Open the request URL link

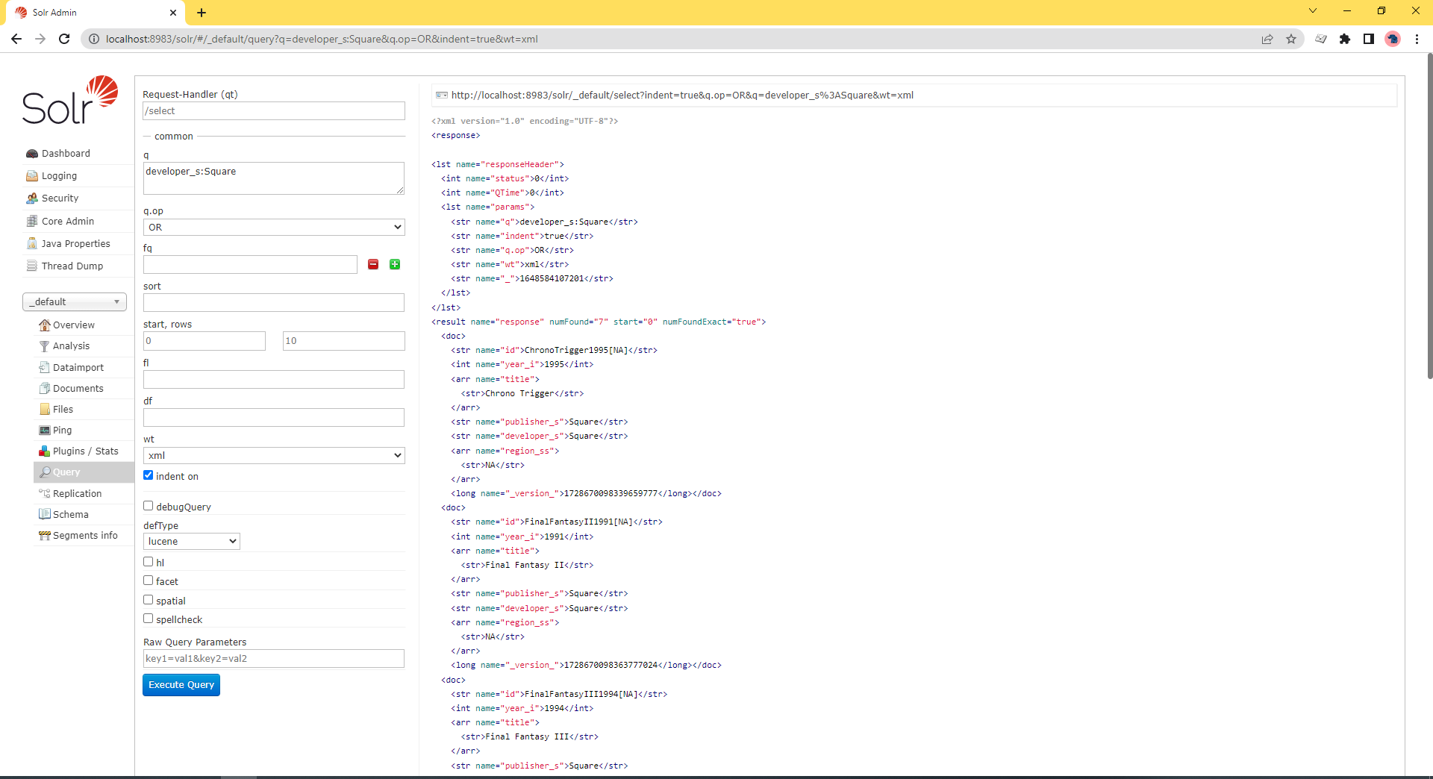pos(682,96)
